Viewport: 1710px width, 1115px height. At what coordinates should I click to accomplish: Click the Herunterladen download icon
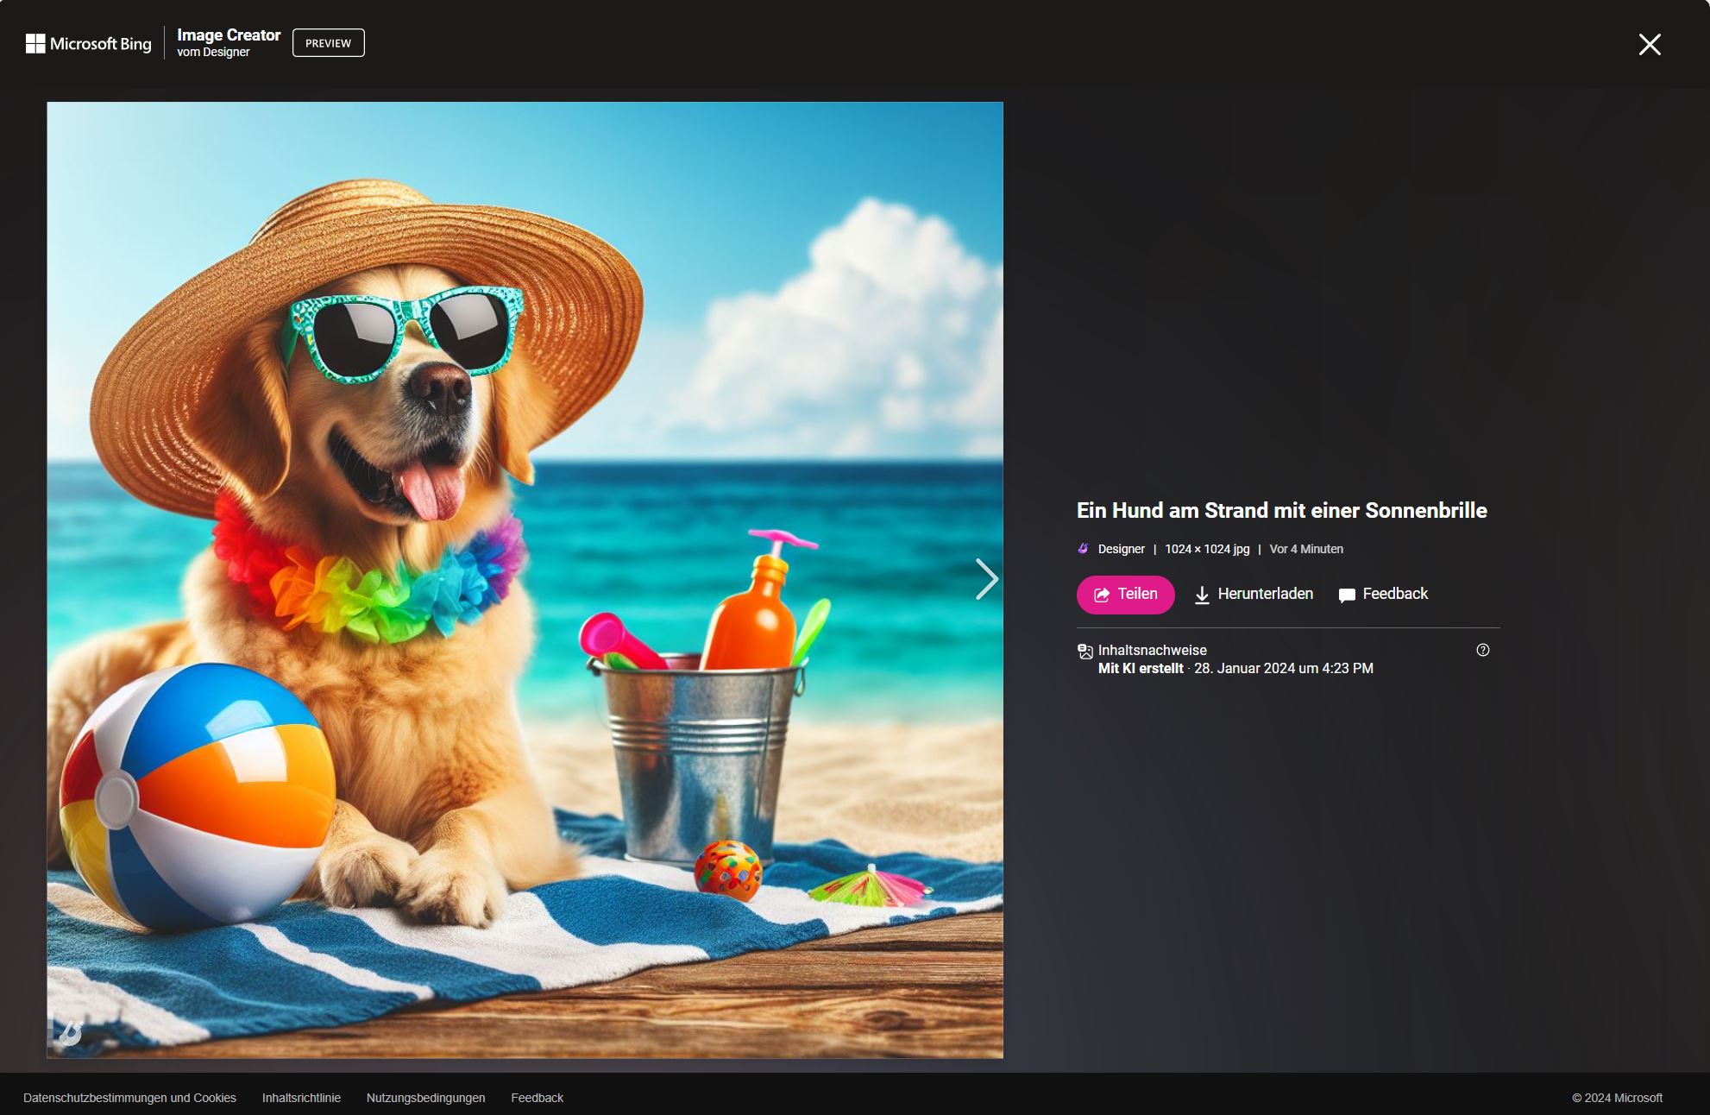(1201, 595)
